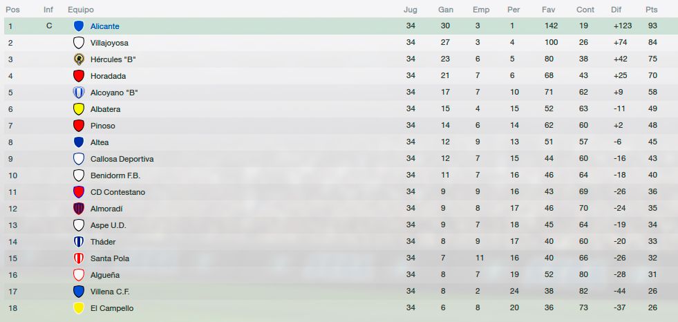
Task: Click the Alcoyano "B" striped badge
Action: [79, 93]
